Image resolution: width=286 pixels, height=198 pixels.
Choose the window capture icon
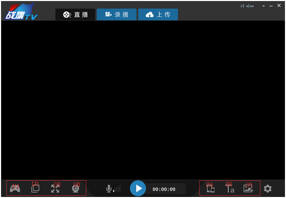[x=35, y=189]
